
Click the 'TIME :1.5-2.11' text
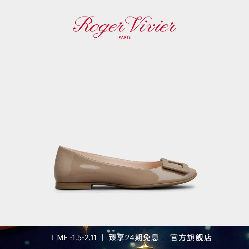click(x=74, y=238)
